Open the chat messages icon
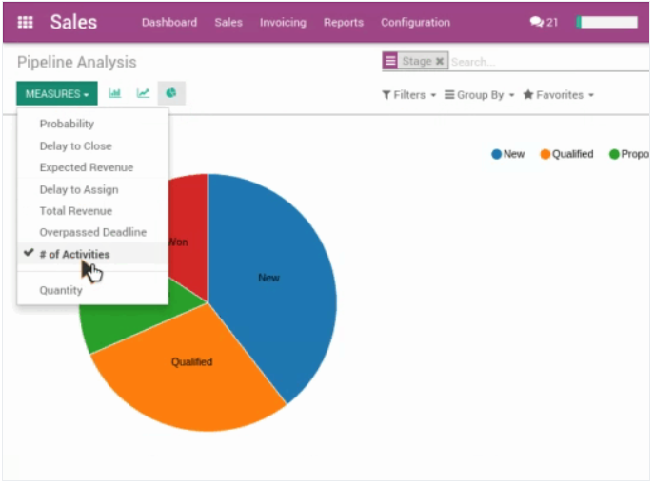This screenshot has width=654, height=484. (544, 22)
